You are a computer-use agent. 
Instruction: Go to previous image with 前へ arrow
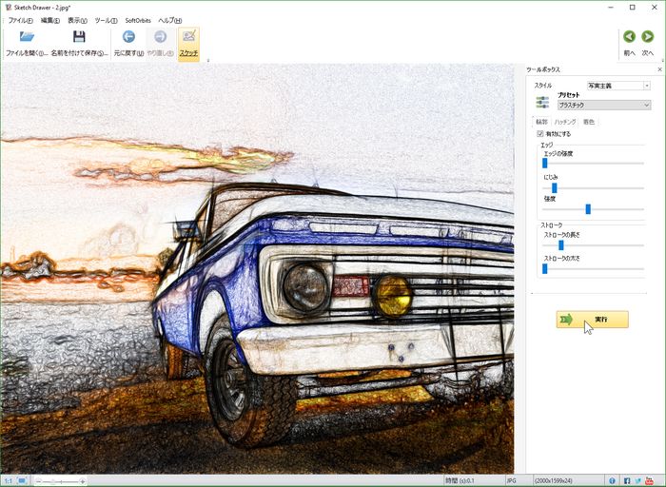[x=629, y=36]
